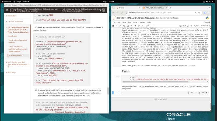Open the Jupyter File menu
217x121 pixels.
click(114, 22)
